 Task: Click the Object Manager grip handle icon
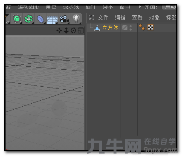click(x=91, y=17)
